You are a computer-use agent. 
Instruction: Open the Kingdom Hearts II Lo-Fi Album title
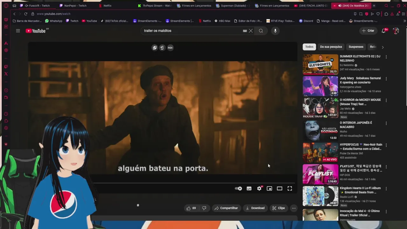click(x=360, y=190)
